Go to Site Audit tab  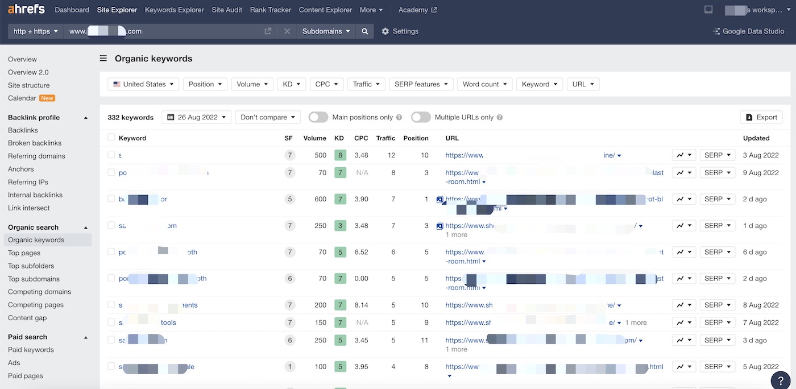tap(227, 10)
